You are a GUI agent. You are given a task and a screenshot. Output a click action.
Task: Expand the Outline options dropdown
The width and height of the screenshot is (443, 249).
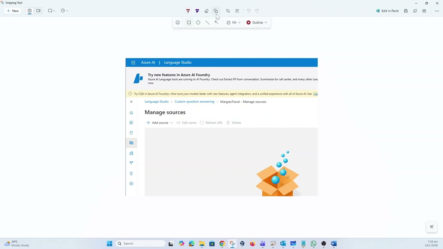coord(257,22)
